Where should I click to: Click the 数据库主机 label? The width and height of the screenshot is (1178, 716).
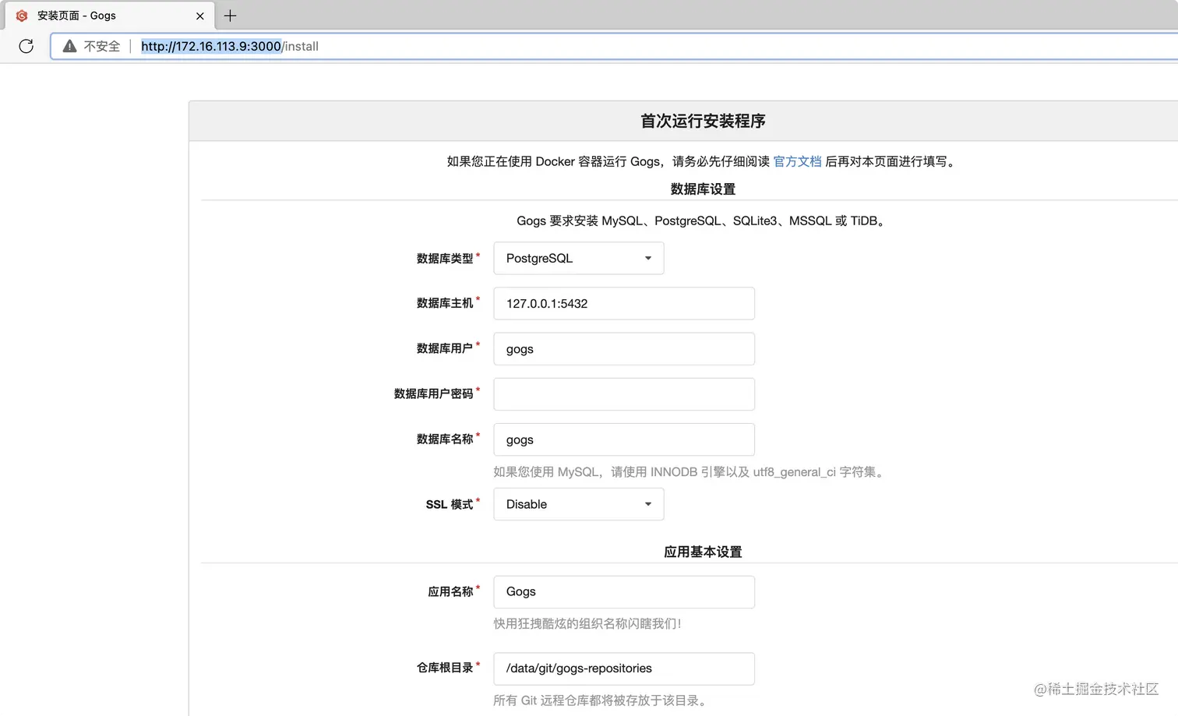[445, 303]
